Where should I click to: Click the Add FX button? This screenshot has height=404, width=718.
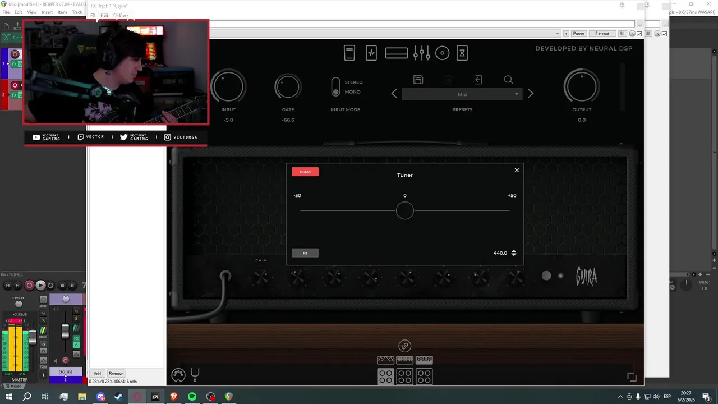pyautogui.click(x=97, y=374)
